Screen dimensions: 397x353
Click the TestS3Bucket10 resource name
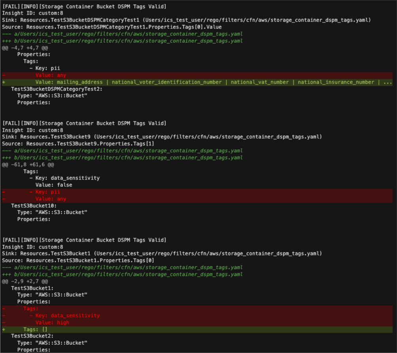[34, 205]
